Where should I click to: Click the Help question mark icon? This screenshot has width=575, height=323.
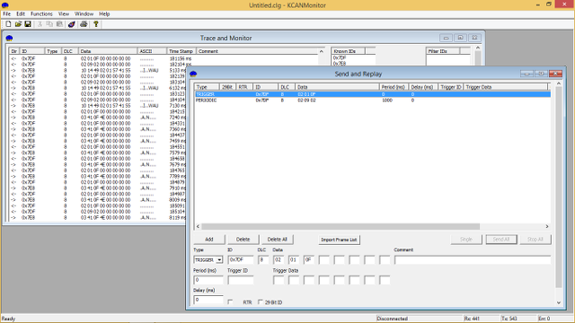tap(96, 24)
